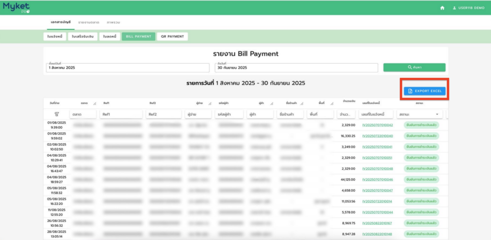Screen dimensions: 491x240
Task: Select the ใบเสร็จรับเงิน sub-tab
Action: click(x=82, y=36)
